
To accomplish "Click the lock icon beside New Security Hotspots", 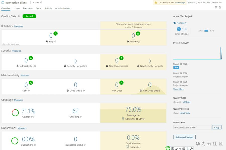I will tap(138, 66).
